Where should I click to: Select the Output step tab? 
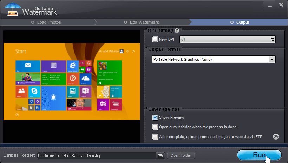coord(240,22)
